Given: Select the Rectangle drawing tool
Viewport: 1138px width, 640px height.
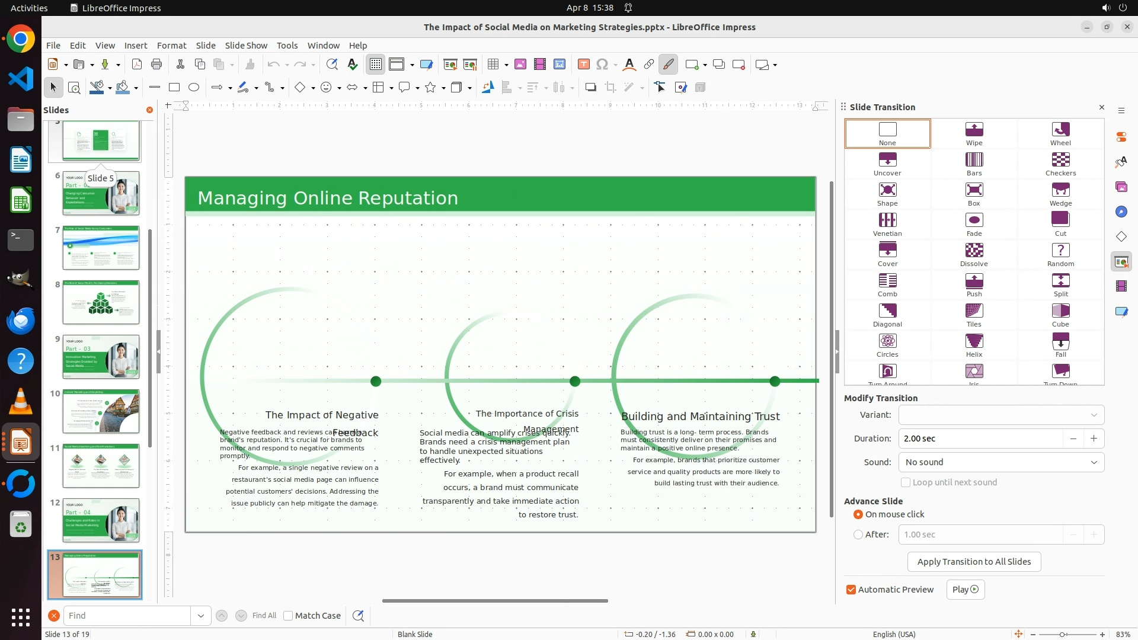Looking at the screenshot, I should [x=174, y=88].
